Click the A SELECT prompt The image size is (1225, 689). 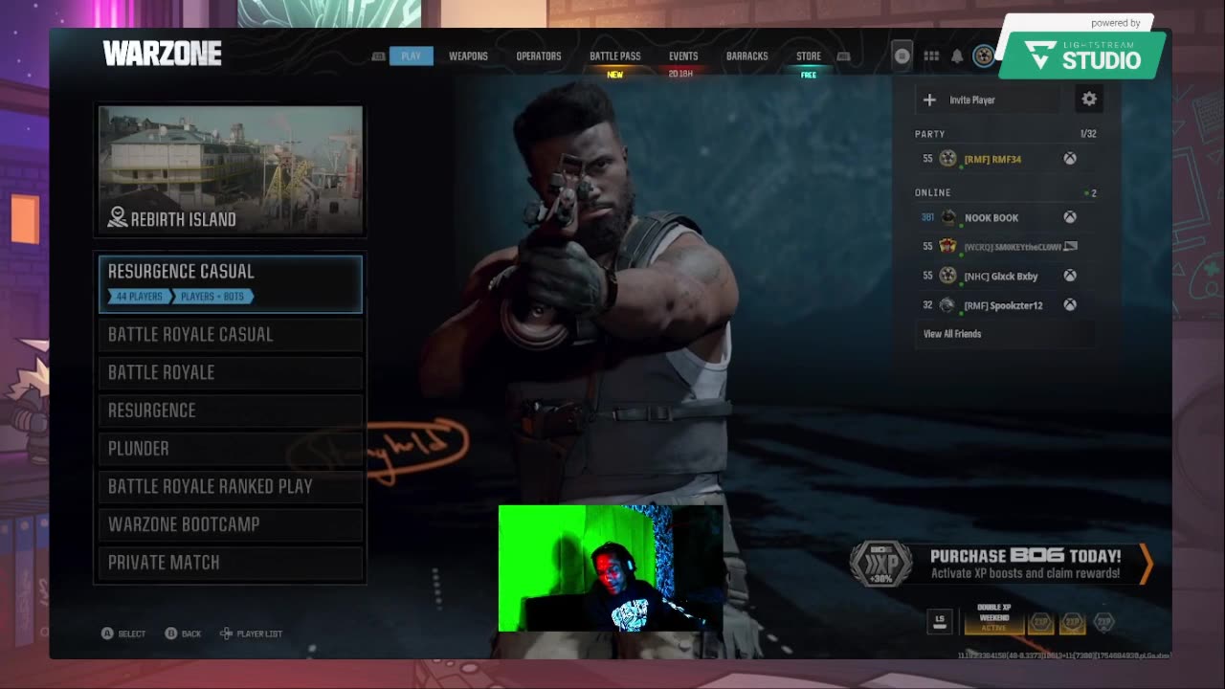click(x=123, y=633)
